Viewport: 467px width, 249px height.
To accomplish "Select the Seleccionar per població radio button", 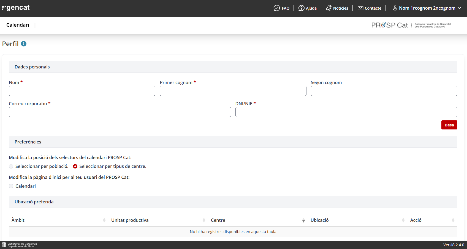I will (11, 166).
